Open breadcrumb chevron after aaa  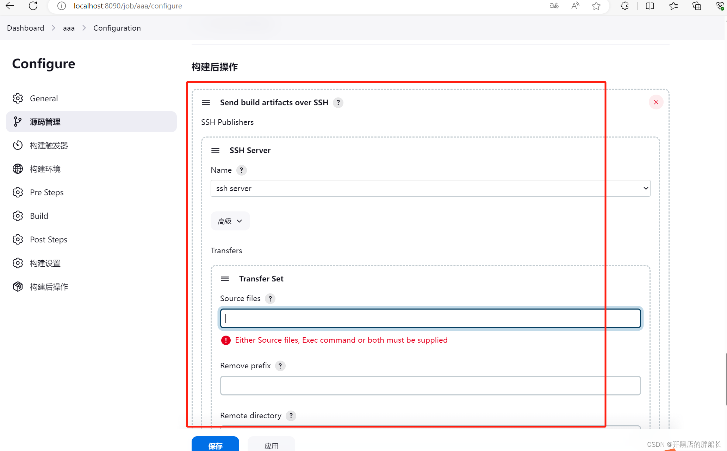(x=84, y=28)
